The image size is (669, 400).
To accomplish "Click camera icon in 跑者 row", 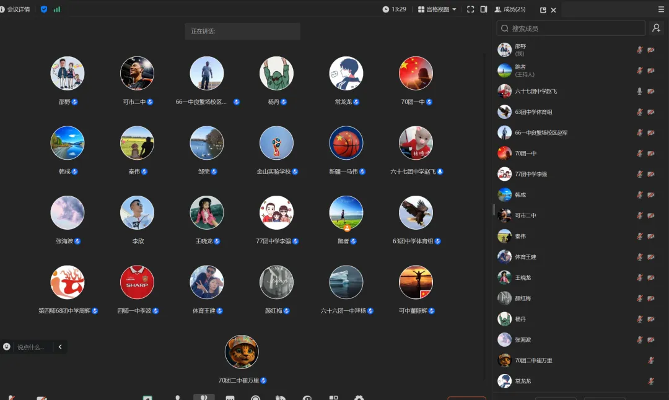I will 650,71.
